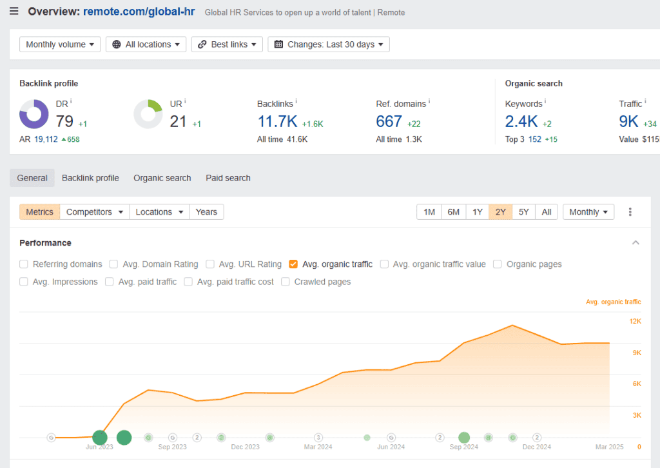Switch to the Backlink profile tab

point(90,178)
